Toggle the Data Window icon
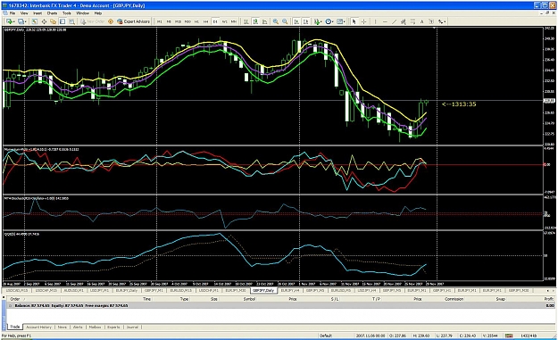This screenshot has width=558, height=340. point(44,21)
